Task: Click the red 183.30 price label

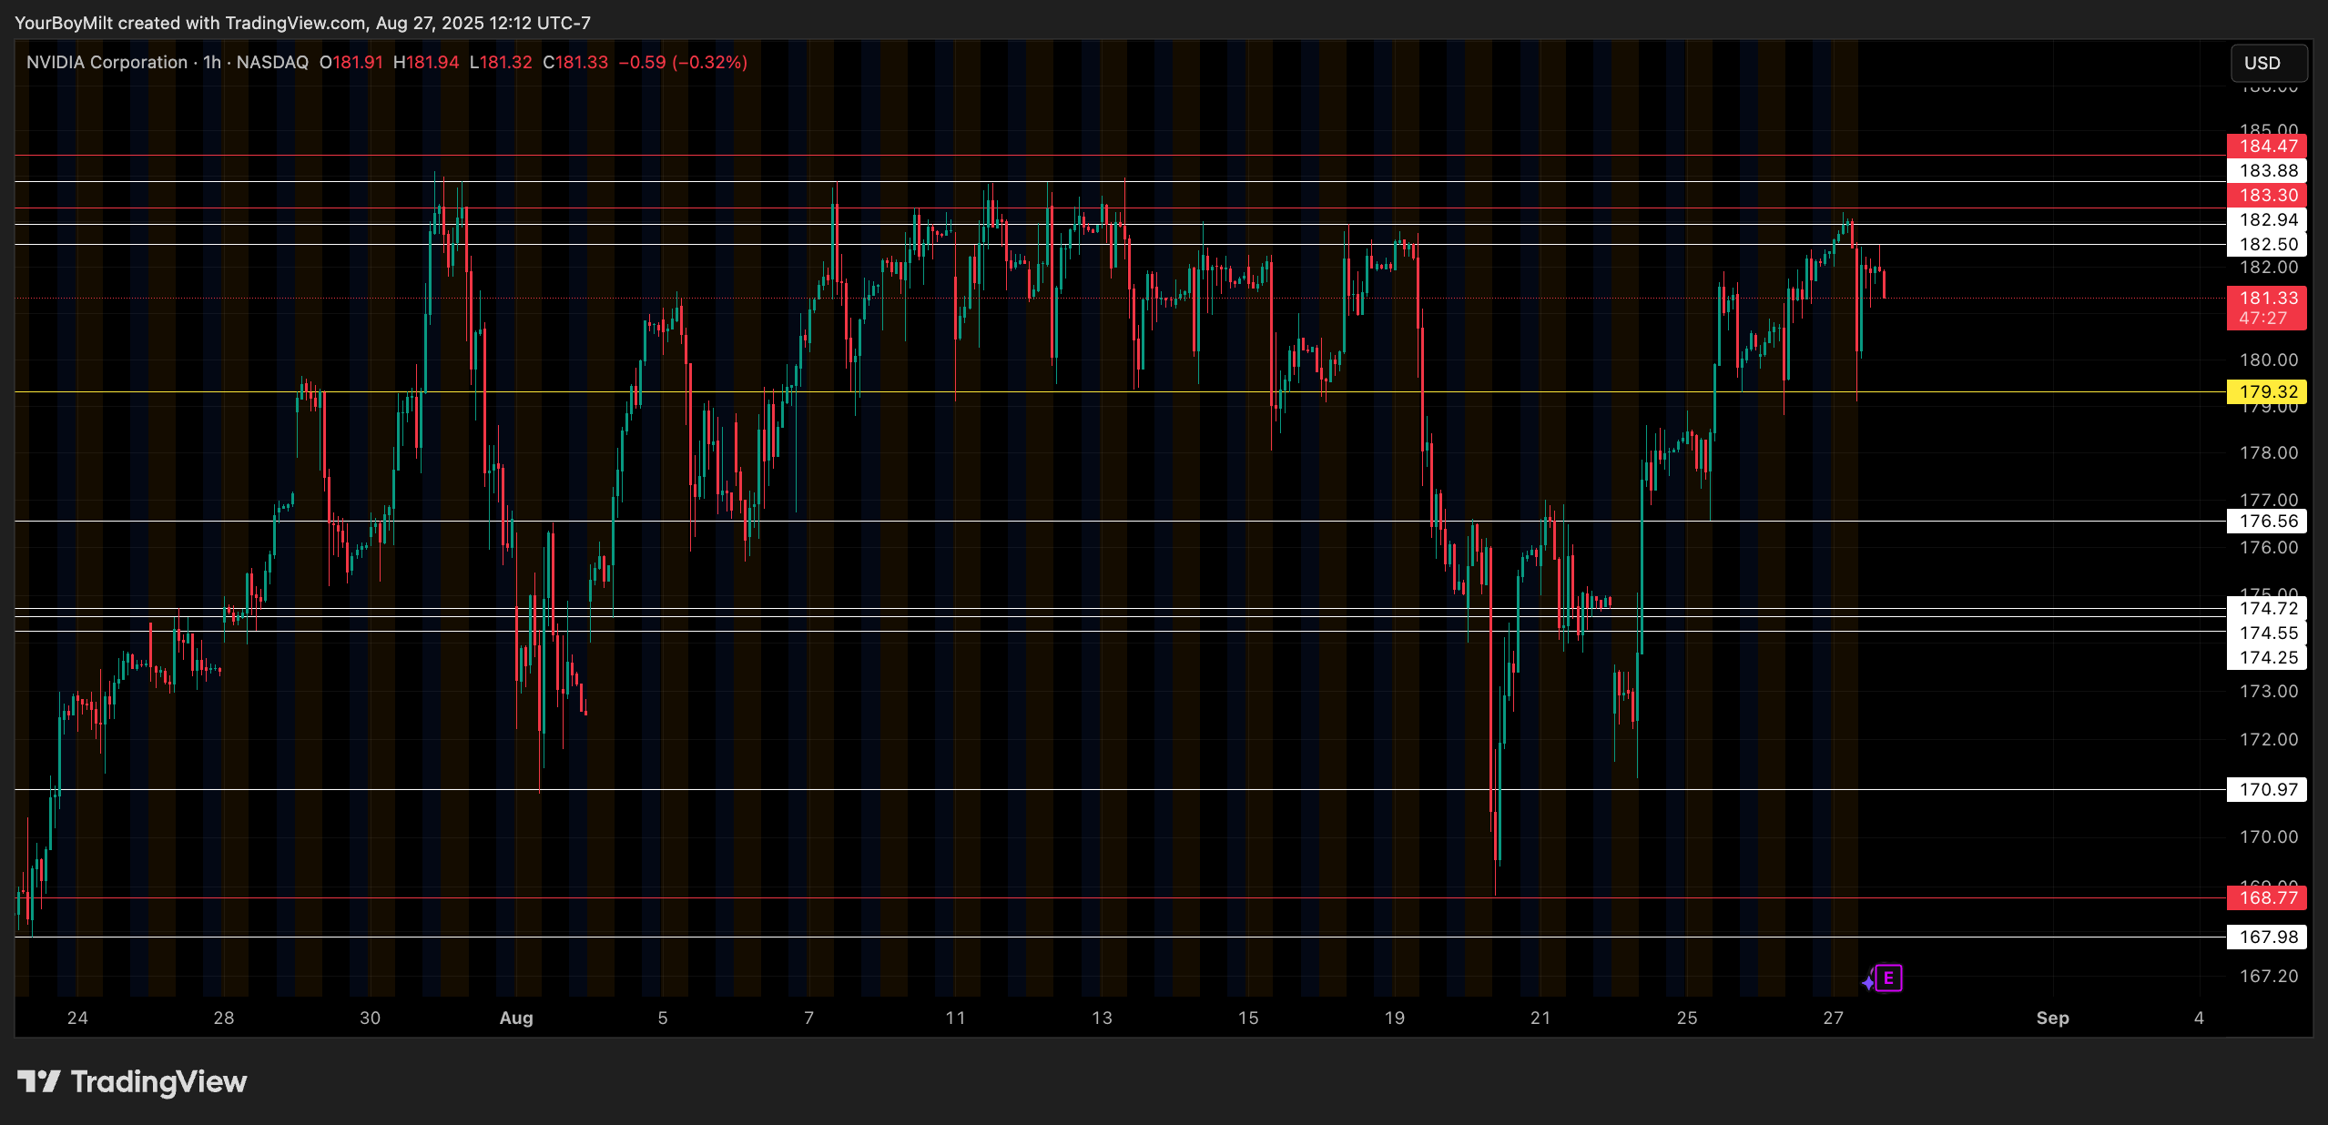Action: [2267, 195]
